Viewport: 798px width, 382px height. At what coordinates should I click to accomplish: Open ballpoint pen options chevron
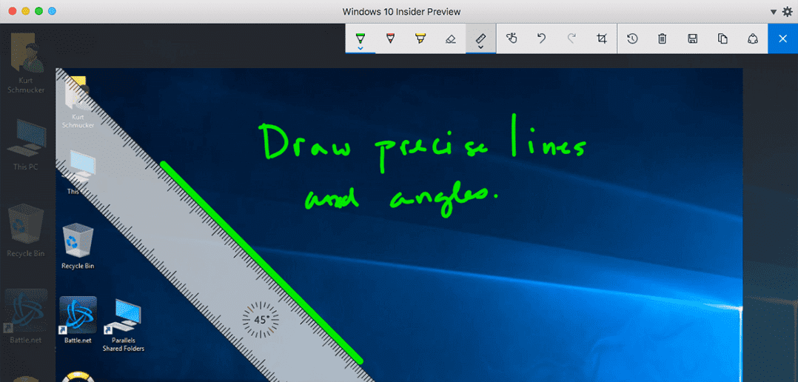(x=361, y=48)
